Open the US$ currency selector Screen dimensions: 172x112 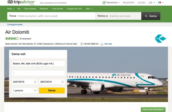152,3
